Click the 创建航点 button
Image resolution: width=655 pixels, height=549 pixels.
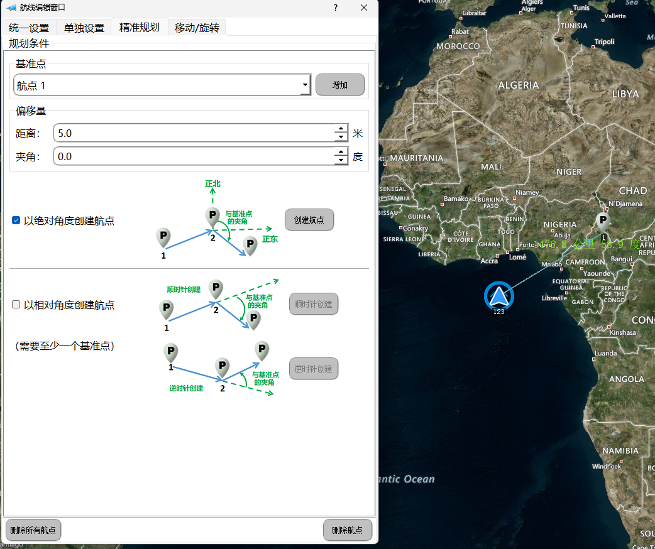coord(309,220)
